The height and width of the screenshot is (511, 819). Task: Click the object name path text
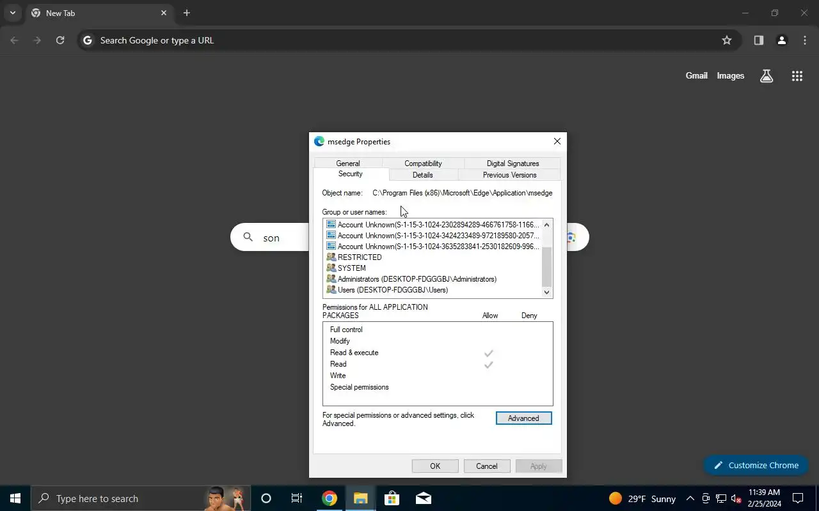click(x=463, y=193)
